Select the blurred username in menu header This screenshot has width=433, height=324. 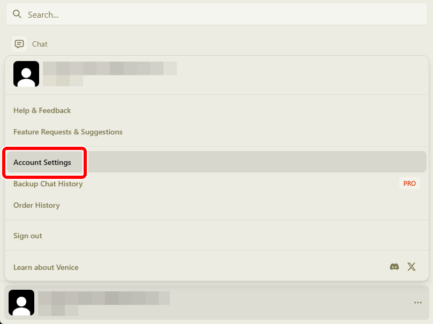pos(110,68)
